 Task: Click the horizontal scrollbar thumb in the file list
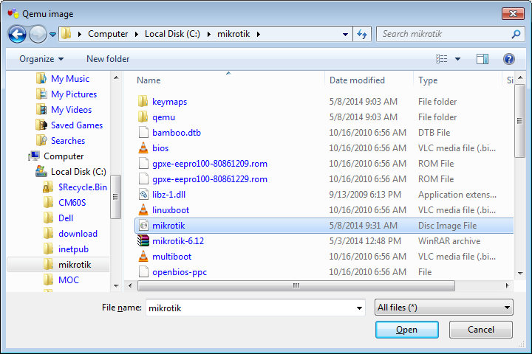coord(296,286)
